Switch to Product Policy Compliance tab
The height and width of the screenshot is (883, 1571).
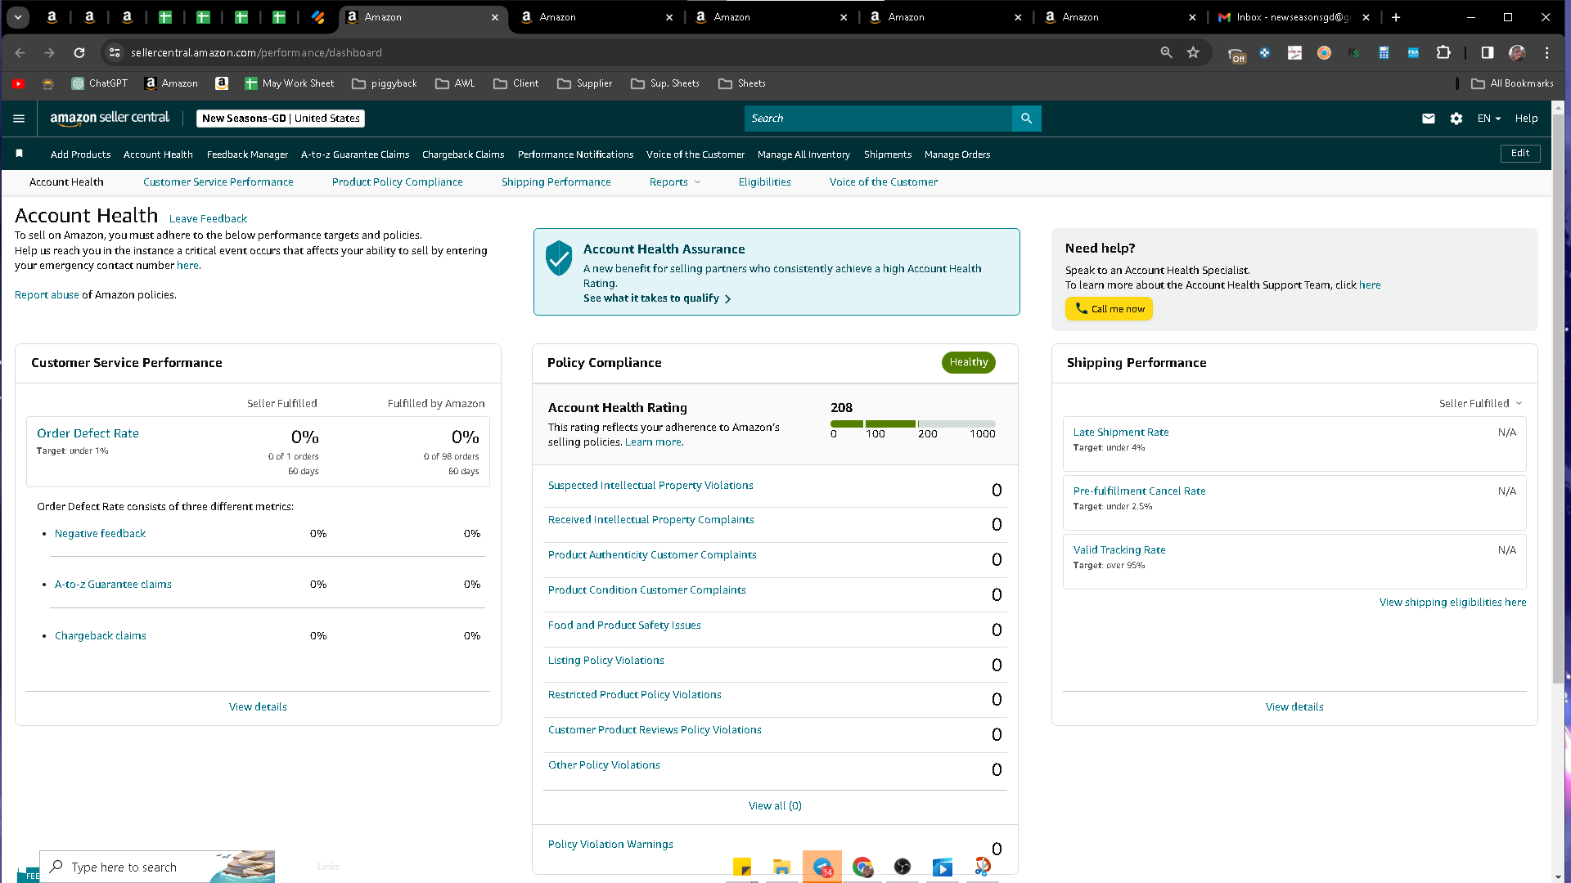(x=398, y=182)
